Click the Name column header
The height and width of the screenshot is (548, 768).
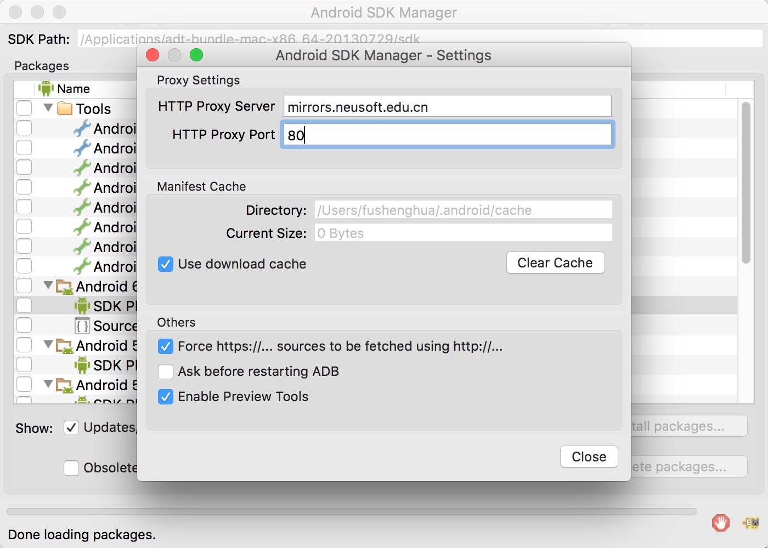pos(74,89)
